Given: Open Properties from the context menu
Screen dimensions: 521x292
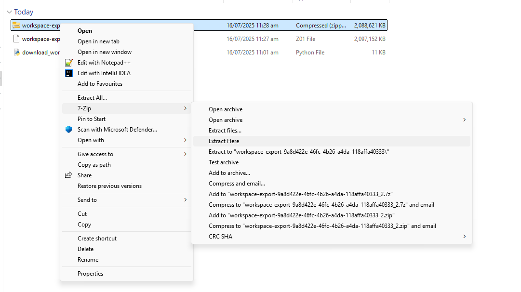Looking at the screenshot, I should 90,274.
